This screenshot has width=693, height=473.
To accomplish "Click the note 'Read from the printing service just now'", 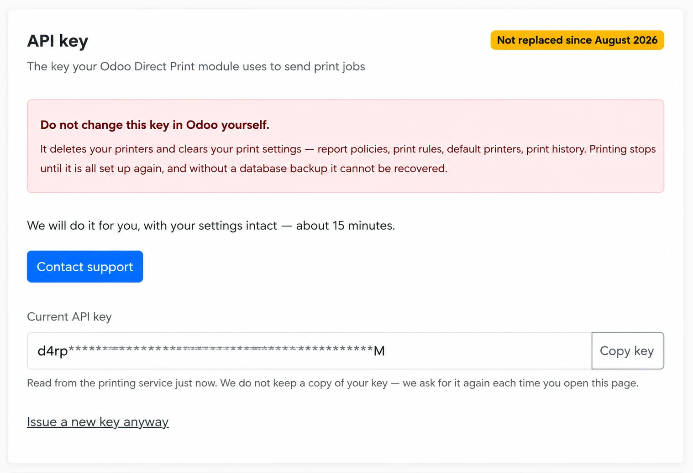I will tap(332, 383).
